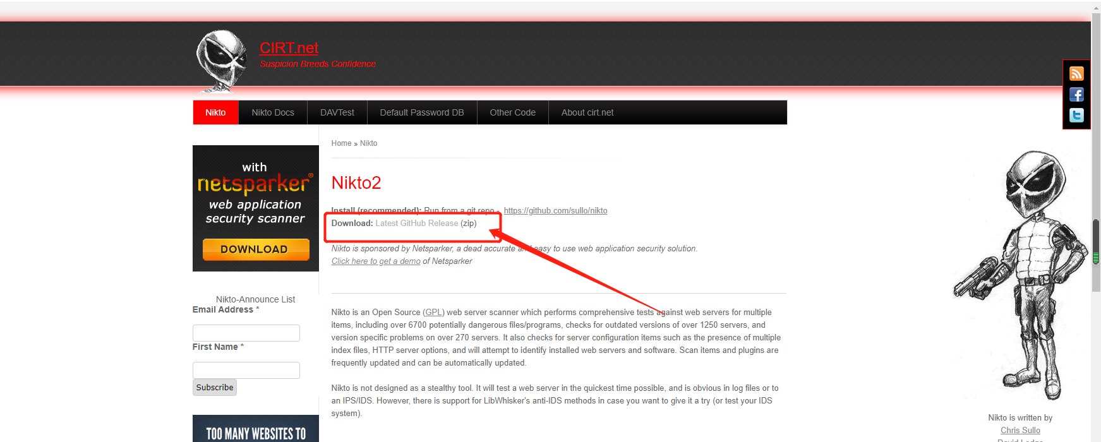Click 'Click here to get a demo' link

click(x=376, y=261)
